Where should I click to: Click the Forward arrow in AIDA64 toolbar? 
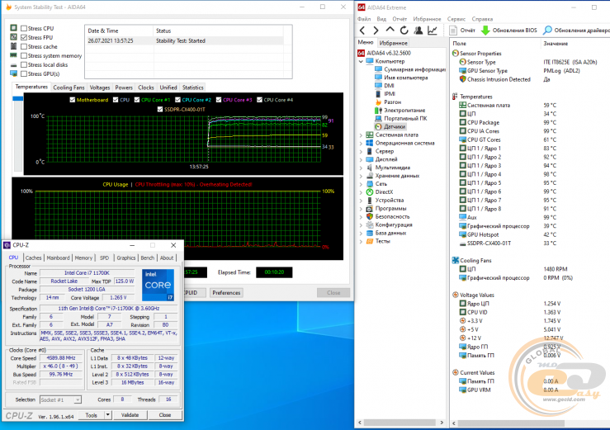376,31
